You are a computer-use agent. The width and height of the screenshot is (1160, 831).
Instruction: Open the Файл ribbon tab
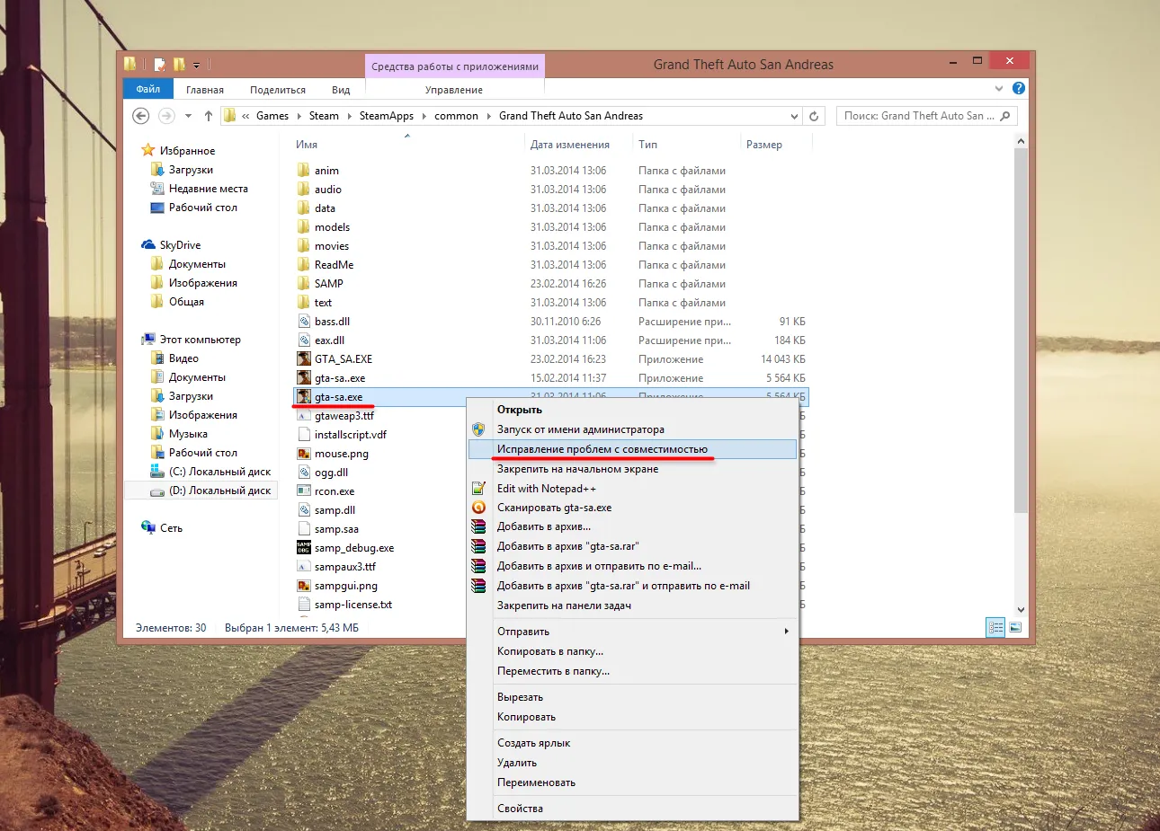click(148, 89)
